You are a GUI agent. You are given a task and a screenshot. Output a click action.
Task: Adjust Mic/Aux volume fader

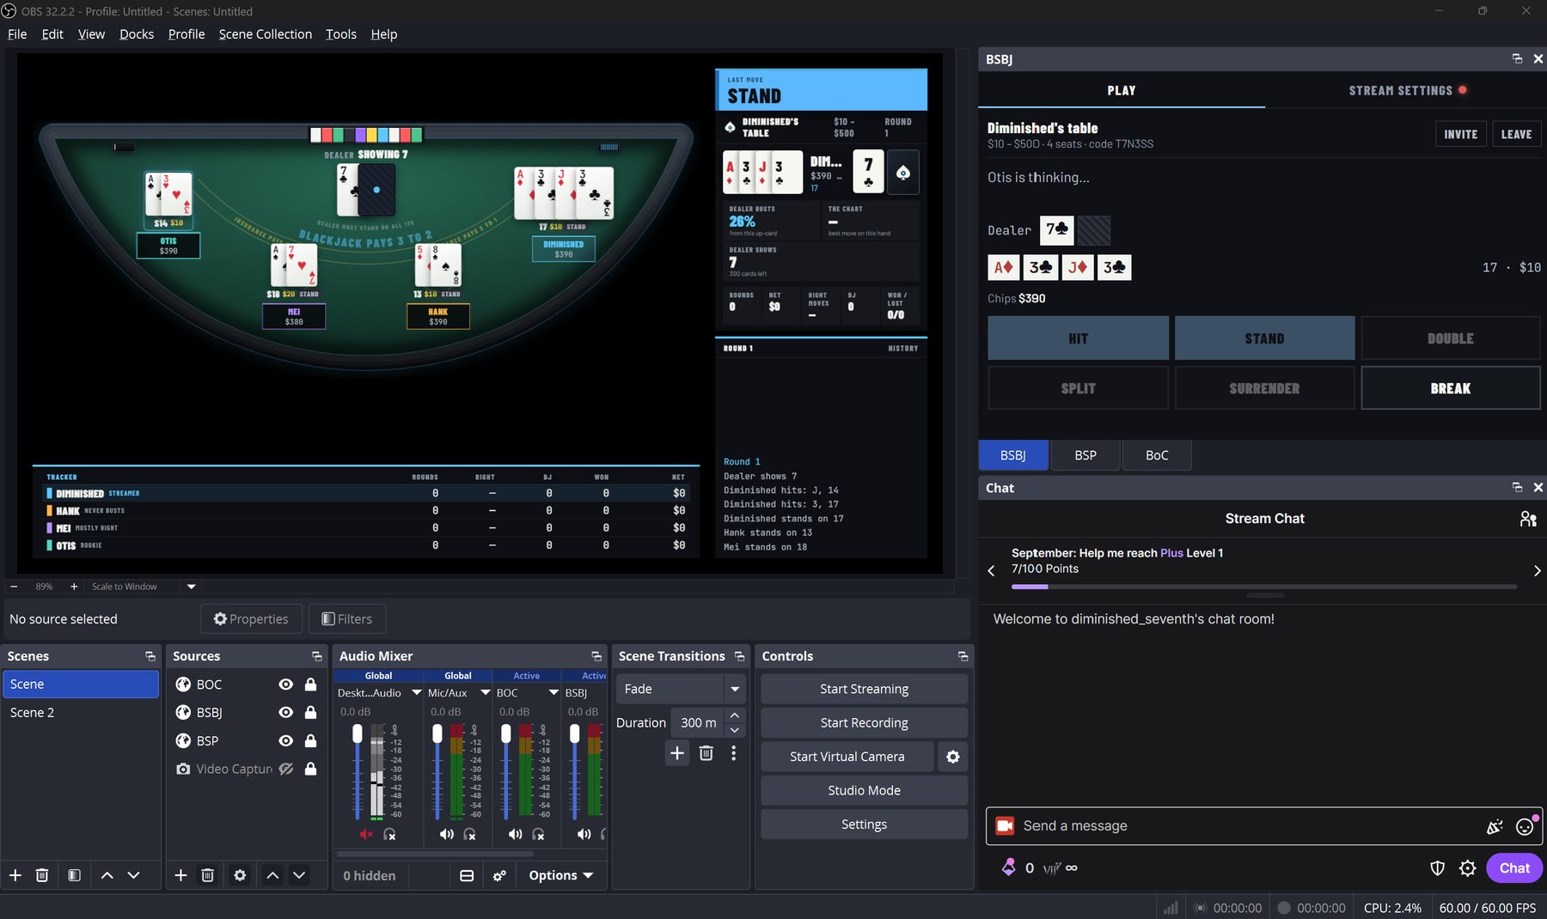tap(437, 733)
